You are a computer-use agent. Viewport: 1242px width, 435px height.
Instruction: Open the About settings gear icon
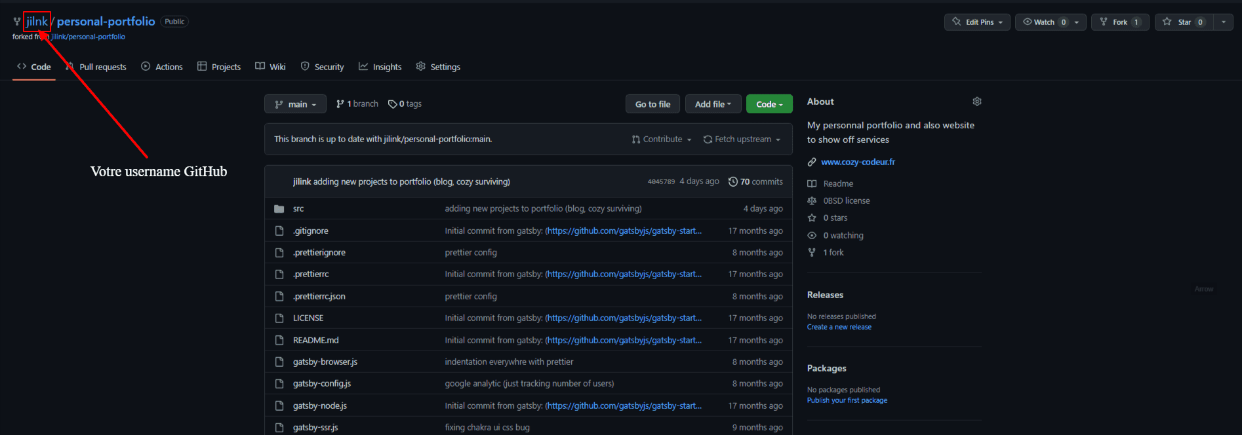(977, 102)
